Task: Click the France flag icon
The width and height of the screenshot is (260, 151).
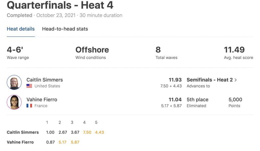Action: coord(29,106)
